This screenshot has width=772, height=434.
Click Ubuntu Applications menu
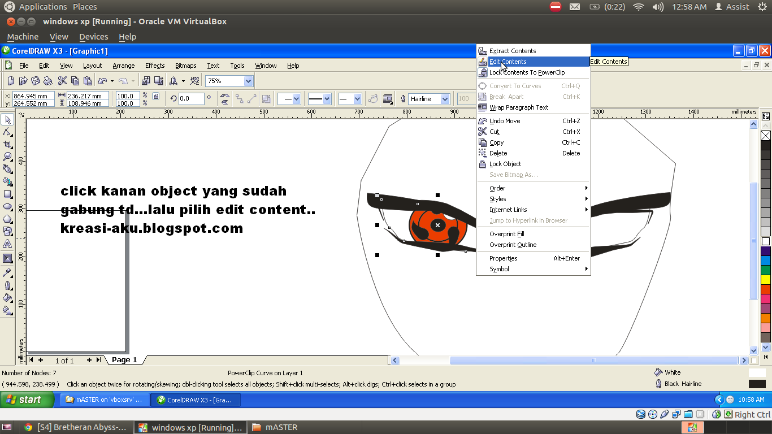[43, 7]
